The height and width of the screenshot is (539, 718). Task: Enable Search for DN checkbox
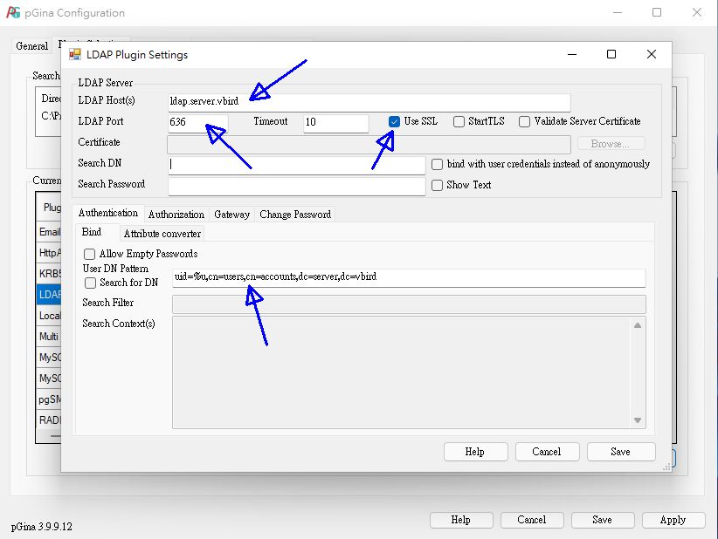coord(89,283)
